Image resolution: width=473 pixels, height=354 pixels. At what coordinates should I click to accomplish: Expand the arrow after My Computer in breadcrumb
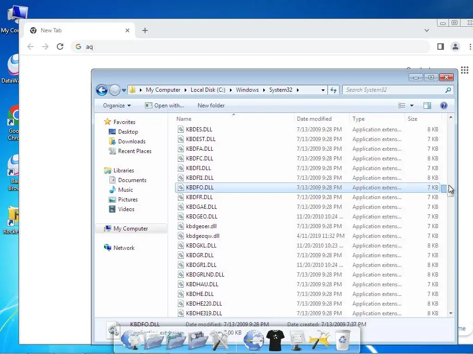[x=186, y=90]
